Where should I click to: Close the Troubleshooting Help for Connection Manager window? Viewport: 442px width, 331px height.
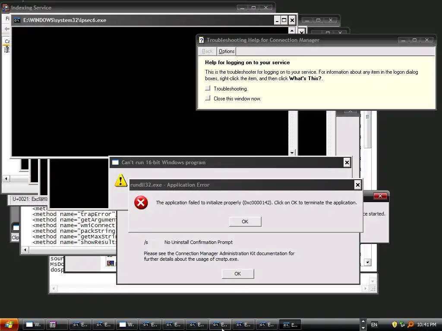(427, 40)
